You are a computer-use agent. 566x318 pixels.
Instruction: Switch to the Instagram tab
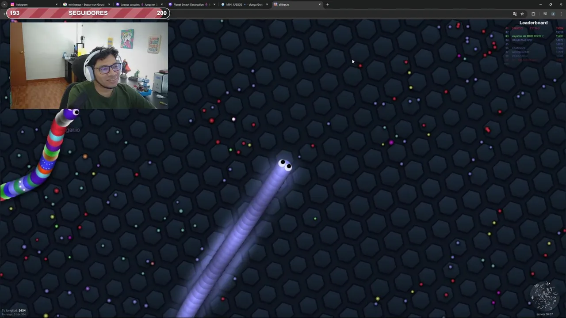34,4
